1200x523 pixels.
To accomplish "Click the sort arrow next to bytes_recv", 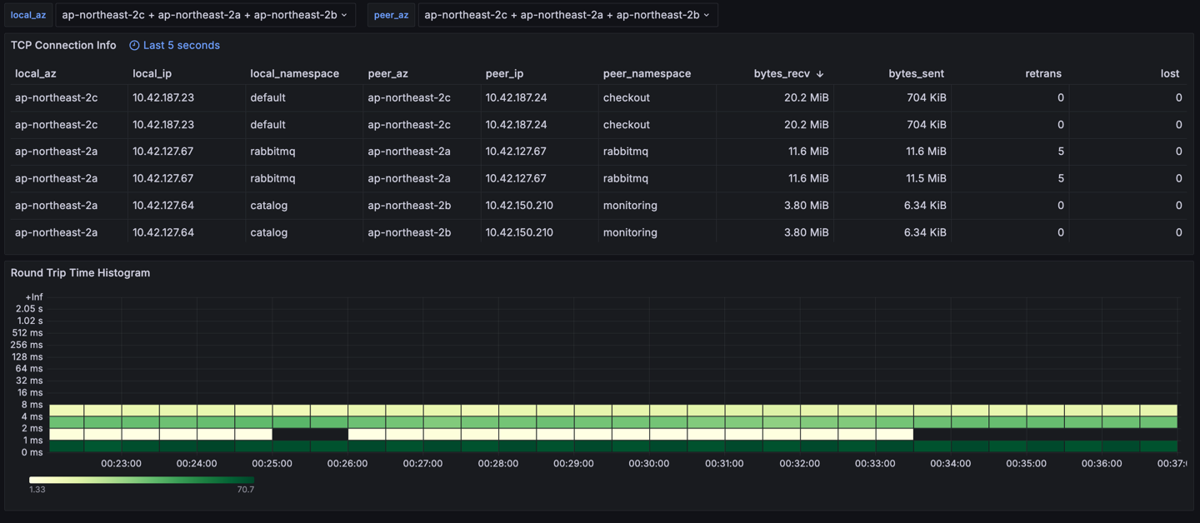I will coord(820,74).
